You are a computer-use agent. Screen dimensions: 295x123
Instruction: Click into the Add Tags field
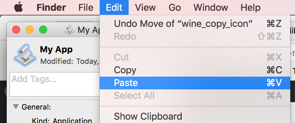pos(55,84)
